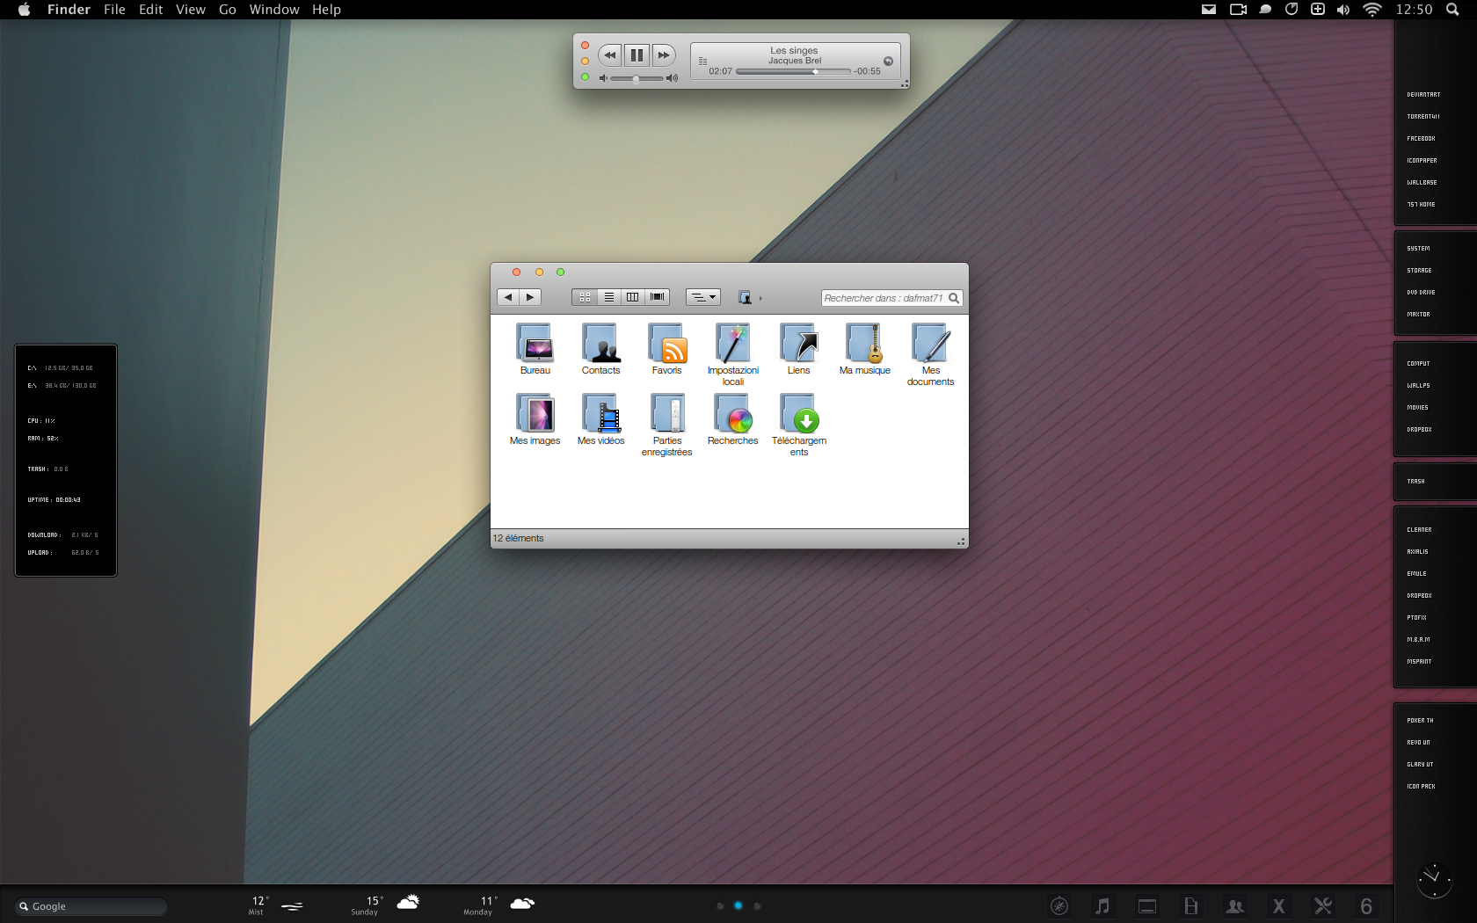Go forward in the Finder window
The width and height of the screenshot is (1477, 923).
(x=530, y=297)
